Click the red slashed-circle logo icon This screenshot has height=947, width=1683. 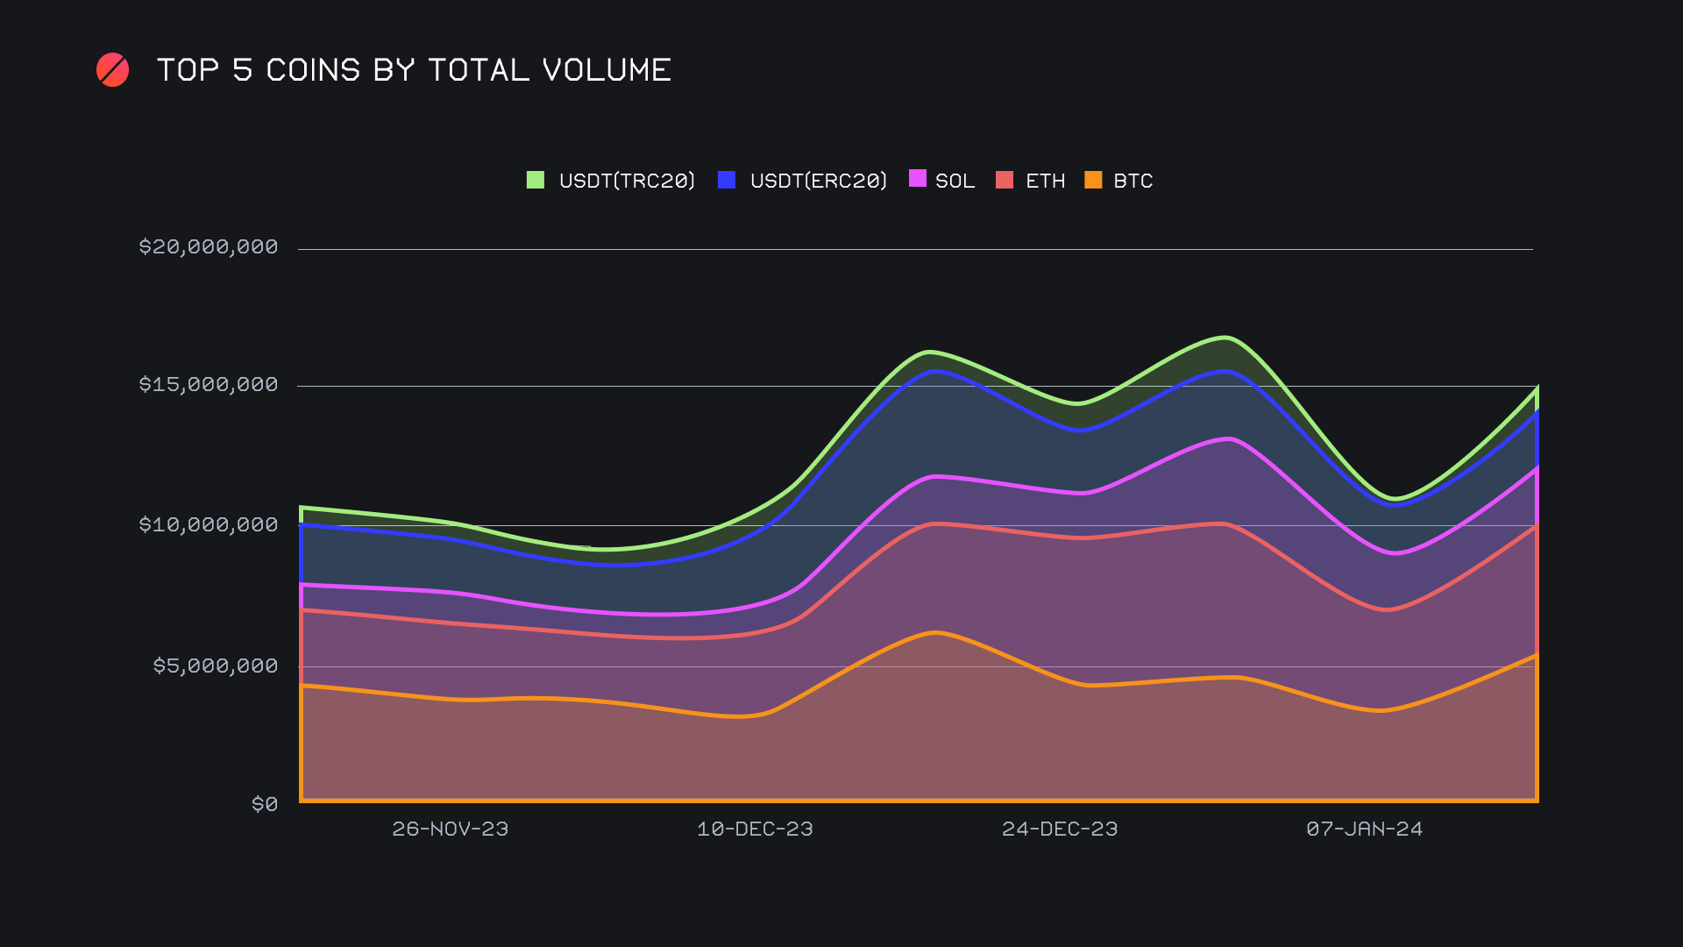[112, 70]
